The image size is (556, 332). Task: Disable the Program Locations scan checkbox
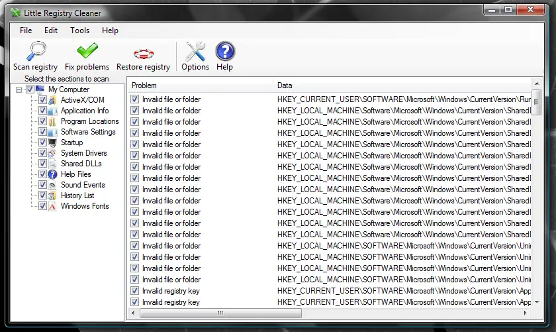[42, 121]
